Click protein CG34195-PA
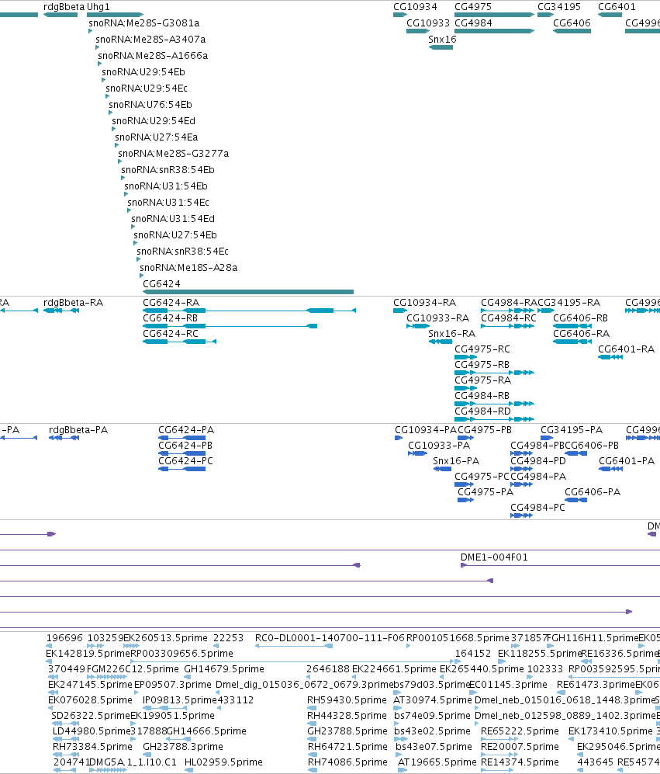Viewport: 660px width, 774px height. click(x=547, y=438)
